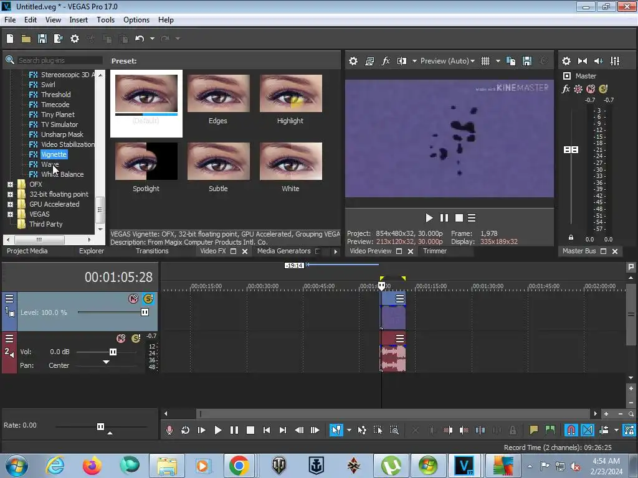Select the Normal Edit Tool
Screen dimensions: 638x478
[x=336, y=430]
